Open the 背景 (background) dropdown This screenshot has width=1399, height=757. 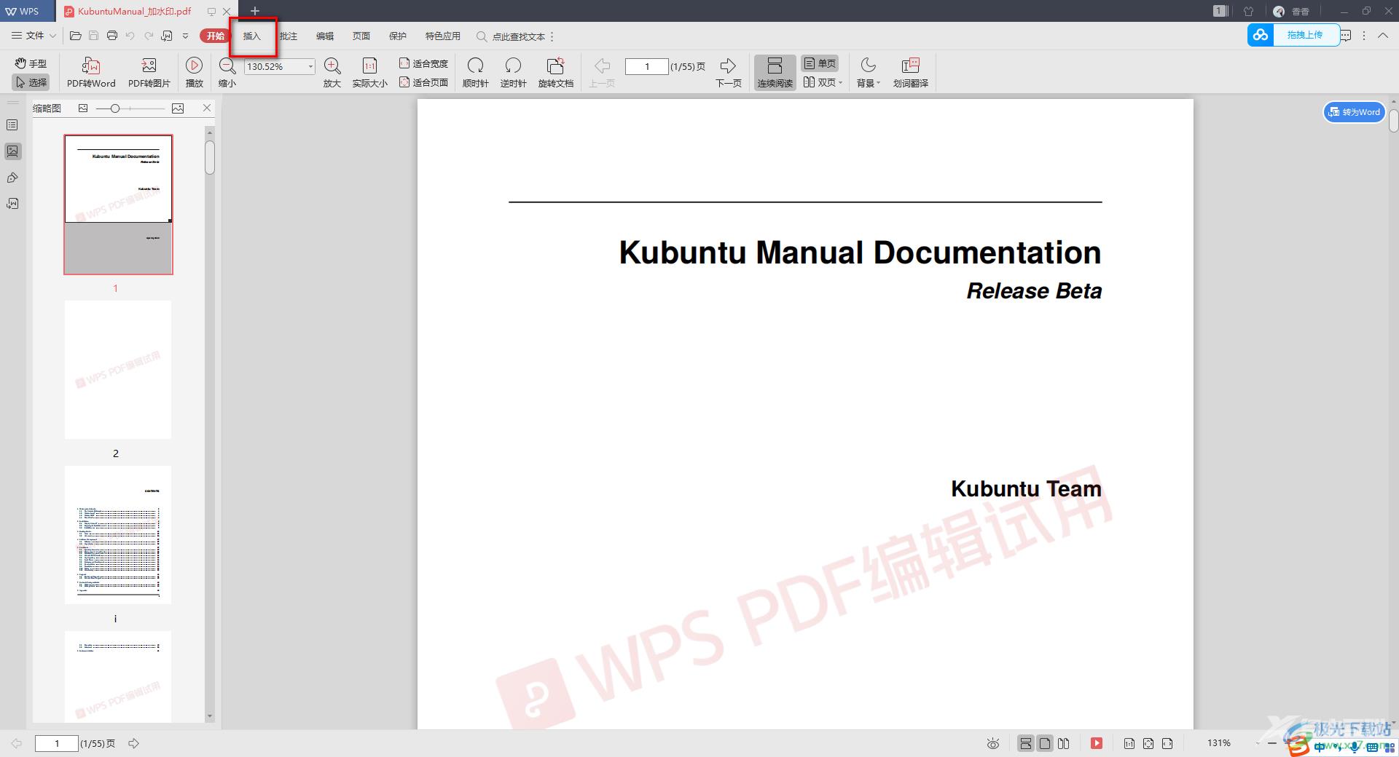pyautogui.click(x=869, y=73)
